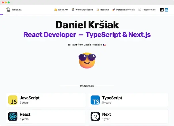This screenshot has width=174, height=126.
Task: Click the TypeScript TS logo icon
Action: [95, 100]
